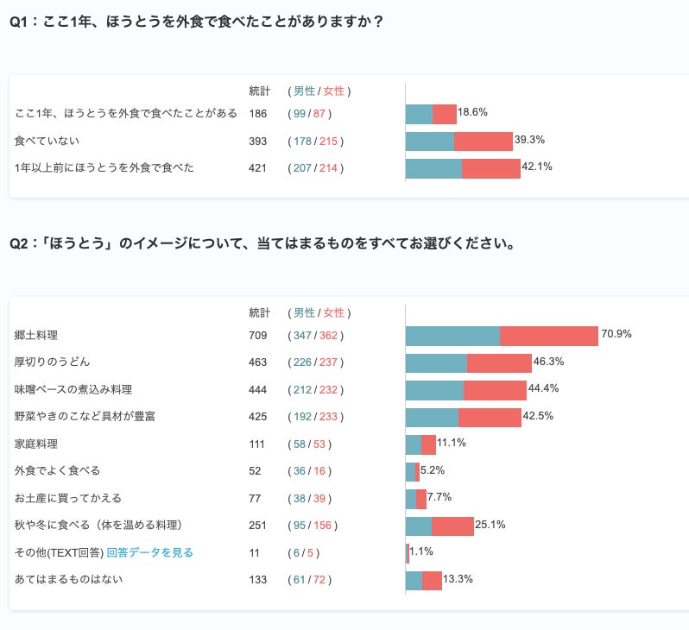This screenshot has height=630, width=689.
Task: Click the Q2 question heading text
Action: pos(262,244)
